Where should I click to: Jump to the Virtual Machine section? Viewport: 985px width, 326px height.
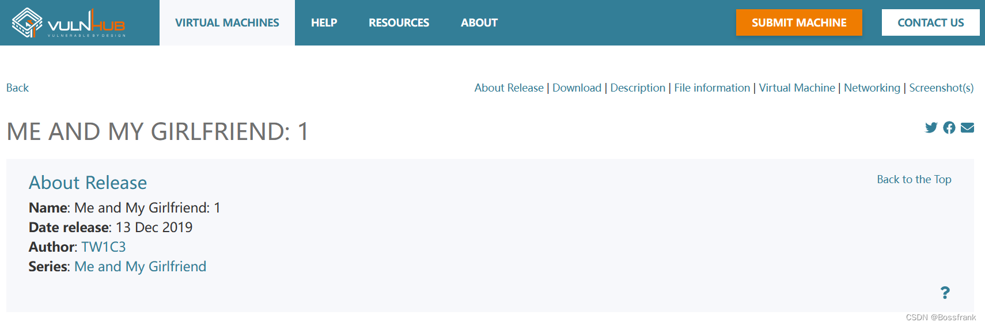[x=797, y=88]
